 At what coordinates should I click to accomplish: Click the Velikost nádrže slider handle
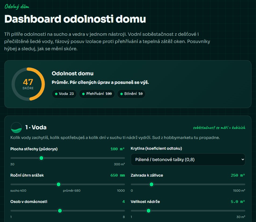149,211
